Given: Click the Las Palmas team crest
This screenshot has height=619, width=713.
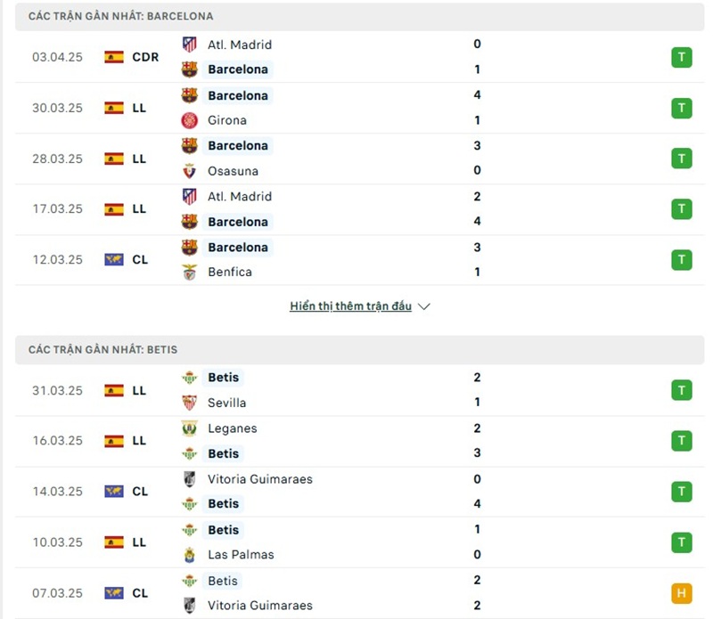Looking at the screenshot, I should point(190,554).
